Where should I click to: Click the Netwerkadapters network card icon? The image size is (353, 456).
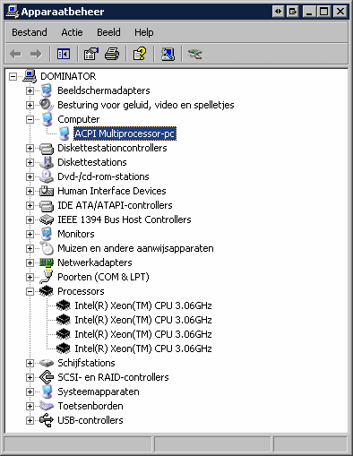click(x=47, y=262)
